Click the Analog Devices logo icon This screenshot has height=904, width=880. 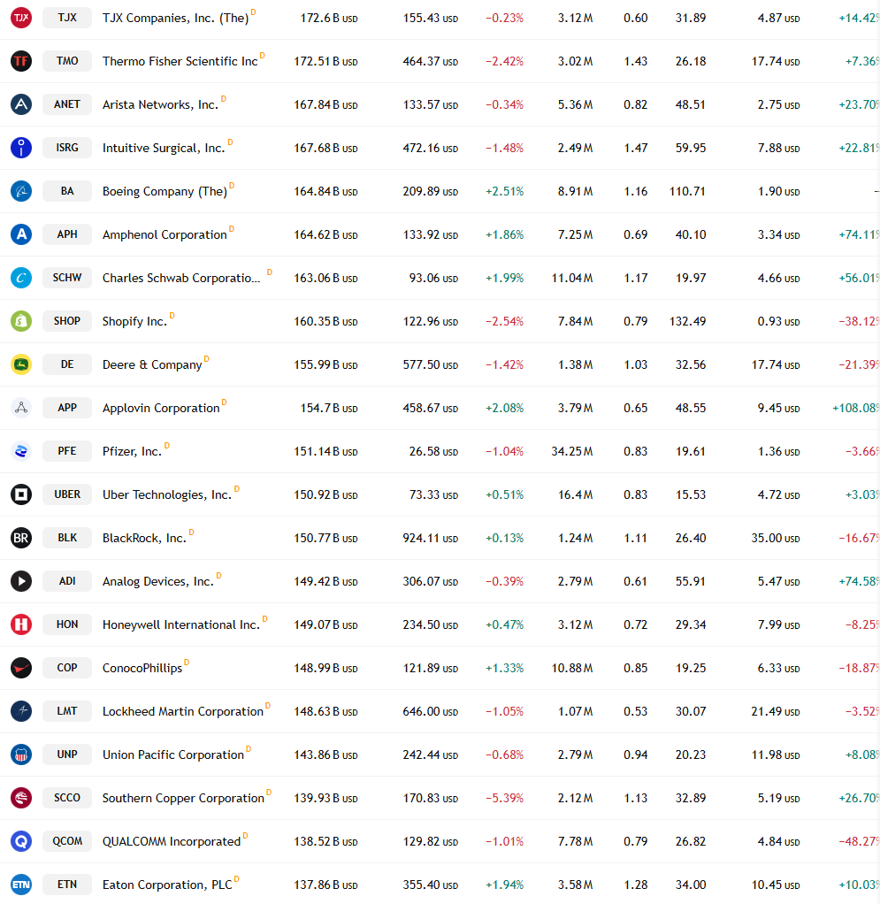coord(21,580)
